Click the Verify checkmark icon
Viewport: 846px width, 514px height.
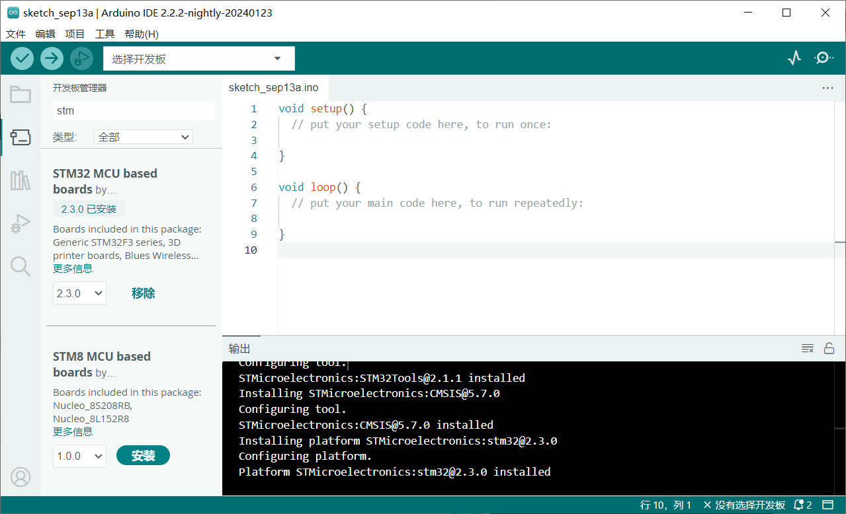pyautogui.click(x=22, y=59)
